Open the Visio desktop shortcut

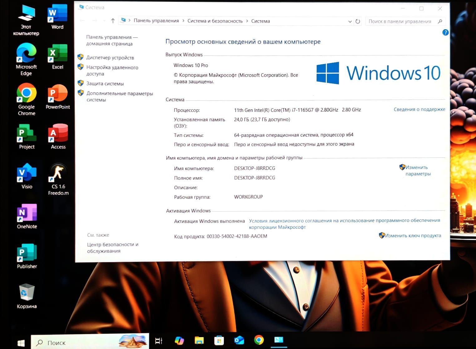27,176
